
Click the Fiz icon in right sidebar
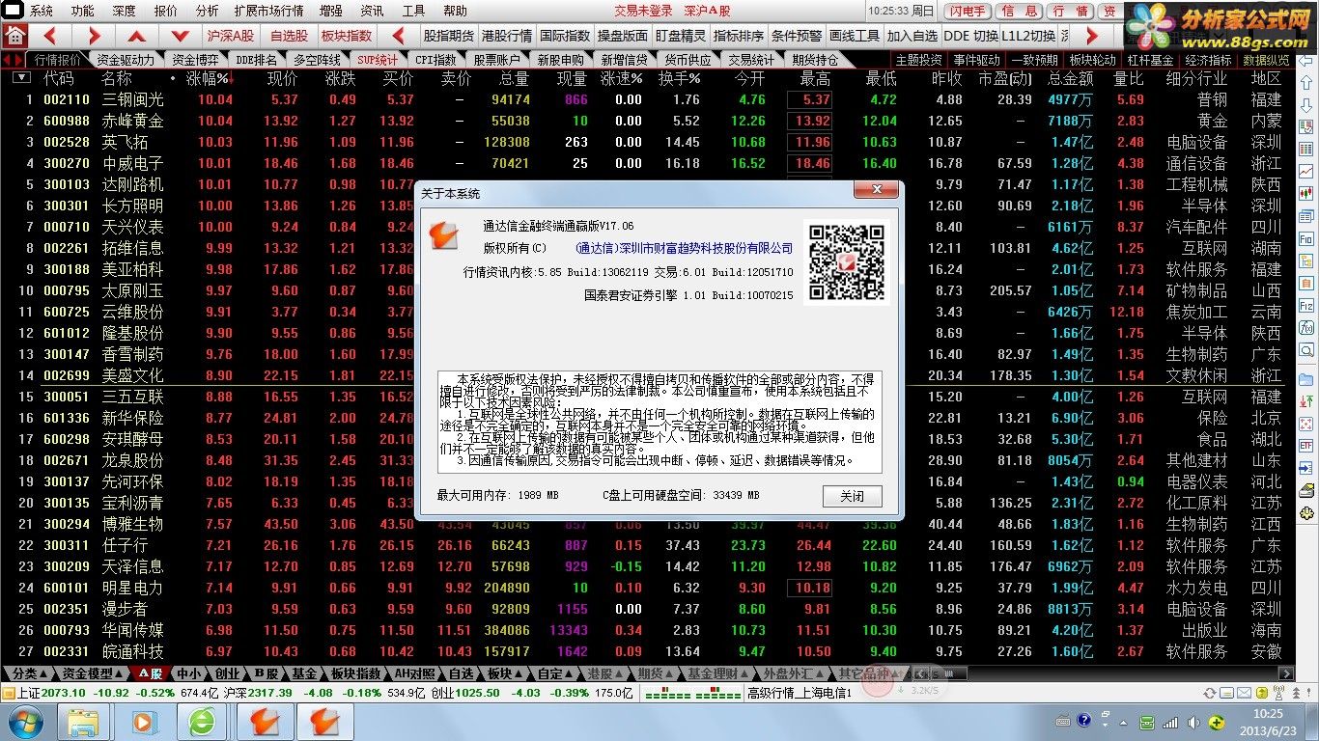tap(1305, 305)
